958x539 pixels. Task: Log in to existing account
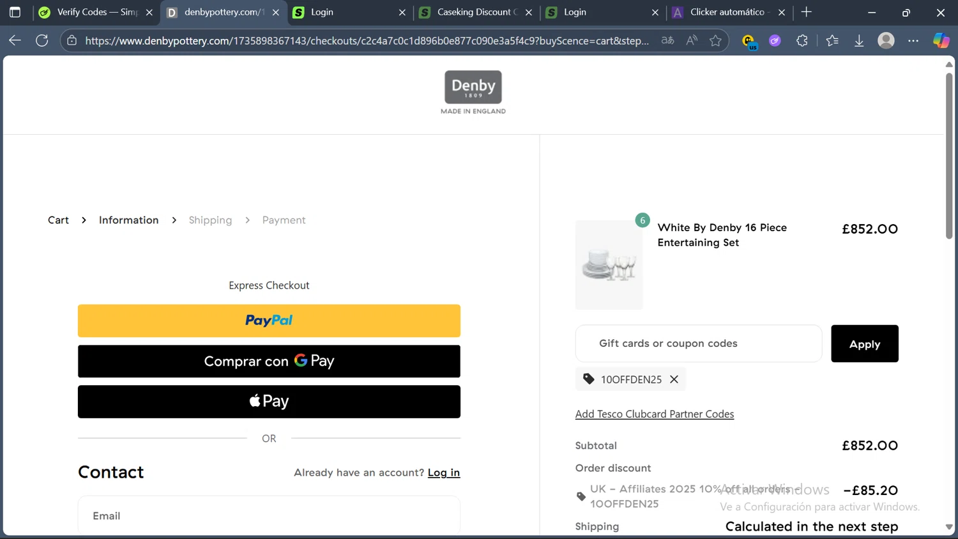444,473
